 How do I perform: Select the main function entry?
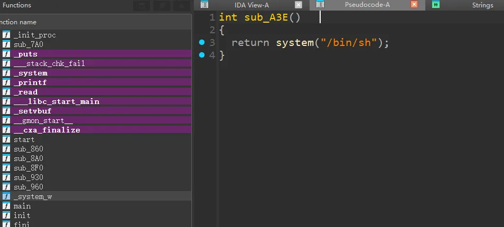coord(22,206)
